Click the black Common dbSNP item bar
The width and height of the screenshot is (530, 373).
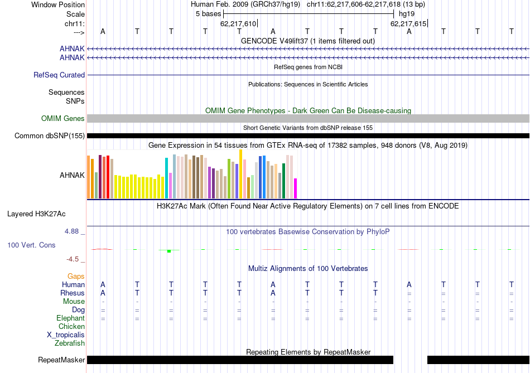[x=308, y=136]
